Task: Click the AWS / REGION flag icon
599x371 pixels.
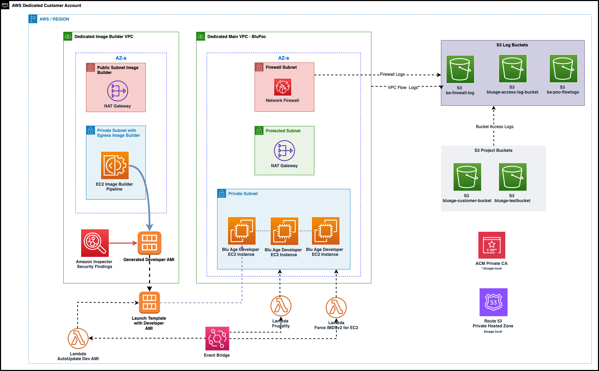Action: pyautogui.click(x=33, y=19)
